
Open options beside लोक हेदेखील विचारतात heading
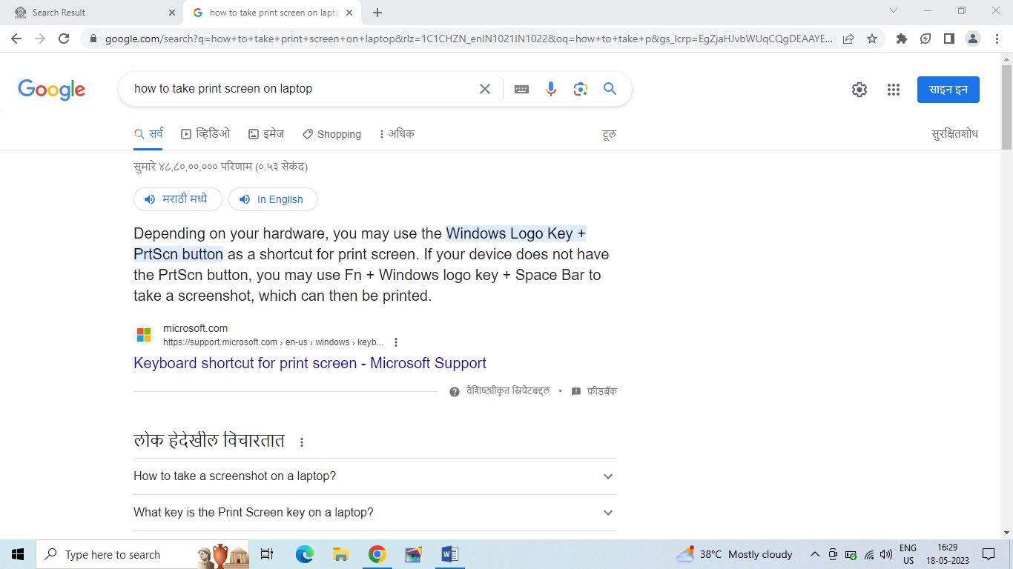[302, 442]
